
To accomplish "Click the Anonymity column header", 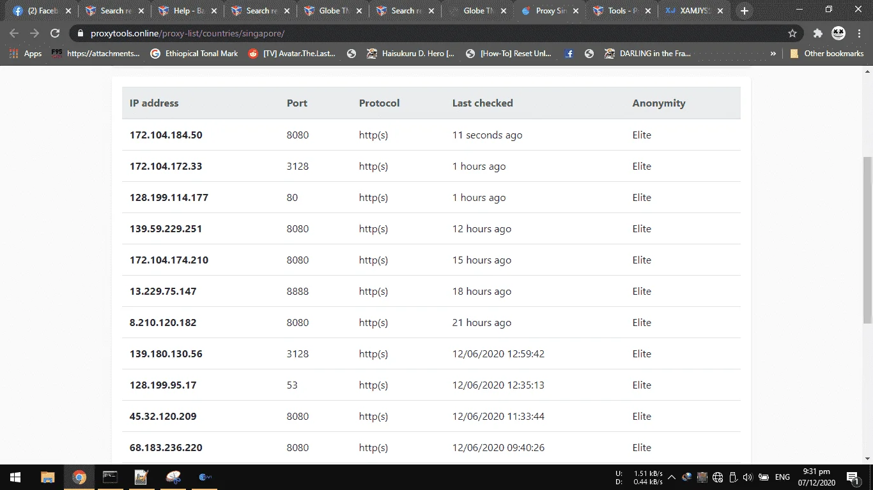I will tap(659, 103).
